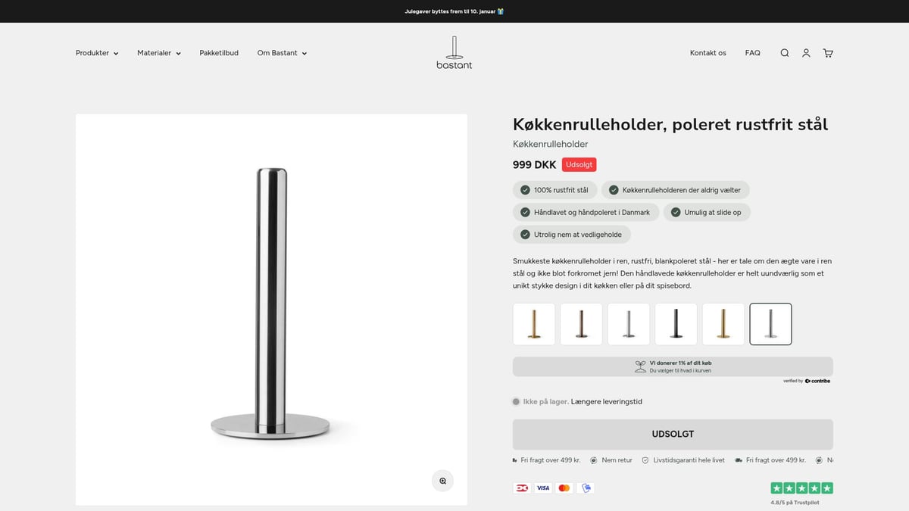Click the Kontakt os link
Viewport: 909px width, 511px height.
point(708,53)
